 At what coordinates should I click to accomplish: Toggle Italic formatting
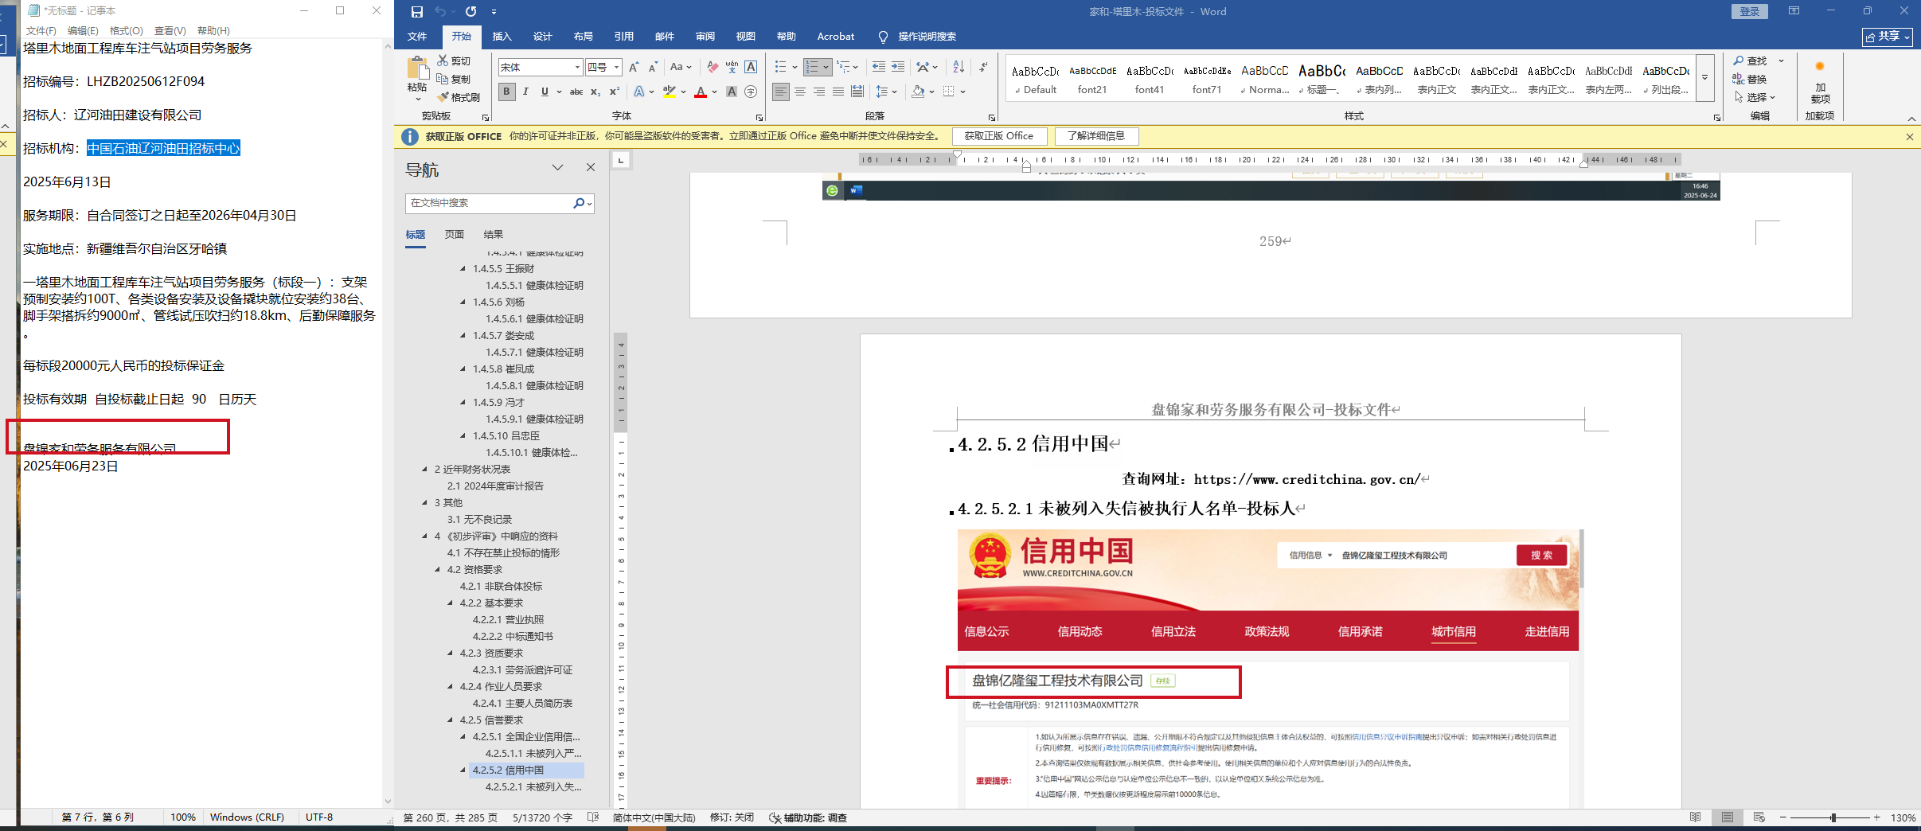525,92
